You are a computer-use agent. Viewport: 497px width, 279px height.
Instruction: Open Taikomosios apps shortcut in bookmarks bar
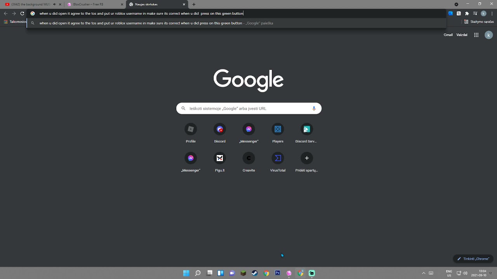[x=15, y=22]
